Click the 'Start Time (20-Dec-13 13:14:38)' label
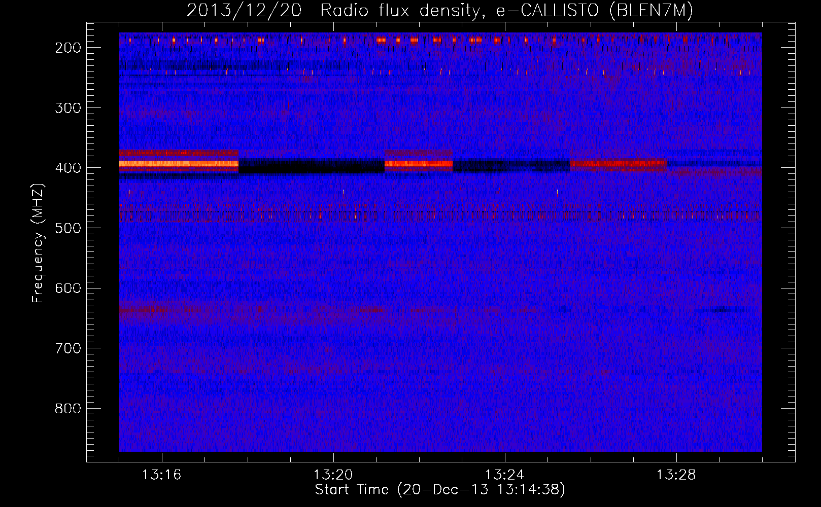Image resolution: width=821 pixels, height=507 pixels. tap(440, 490)
